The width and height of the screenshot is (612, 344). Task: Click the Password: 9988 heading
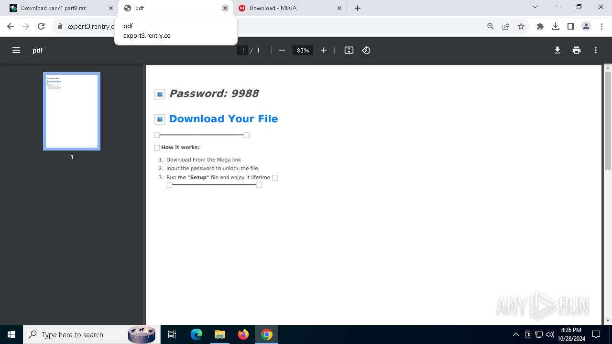click(x=214, y=94)
